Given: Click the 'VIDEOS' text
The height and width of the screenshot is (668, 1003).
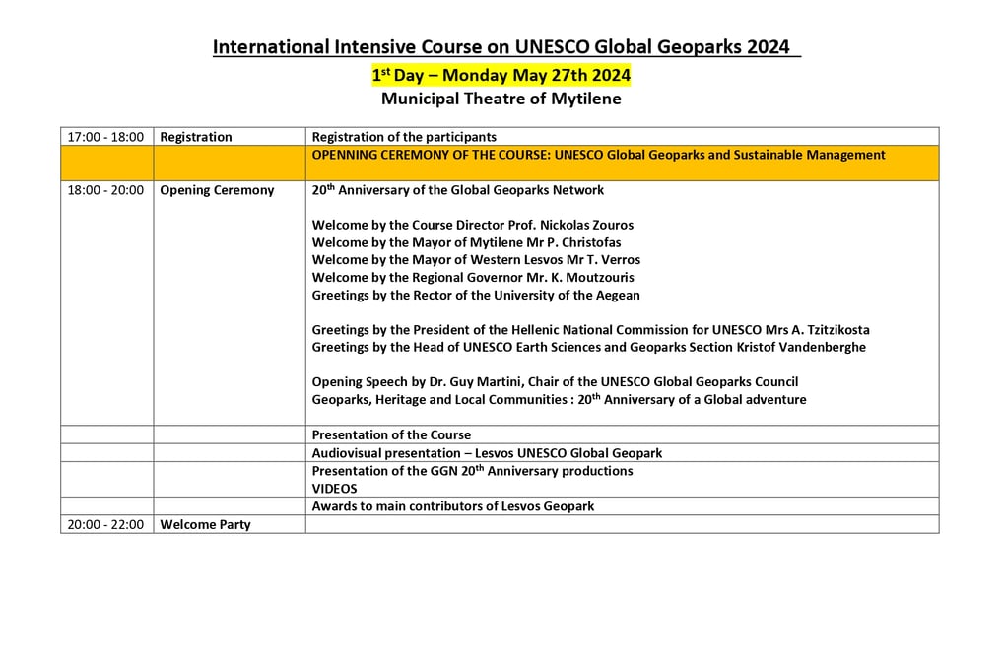Looking at the screenshot, I should coord(335,489).
